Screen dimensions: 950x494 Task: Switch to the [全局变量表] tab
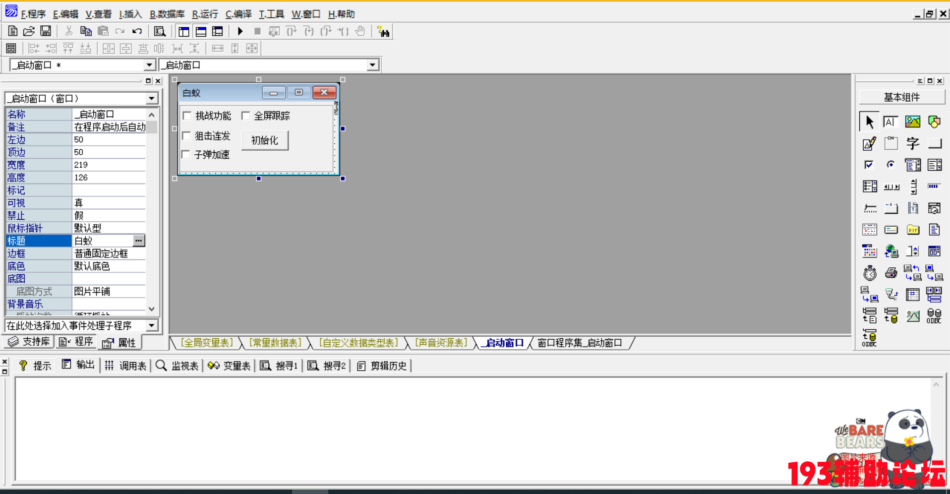(x=207, y=343)
